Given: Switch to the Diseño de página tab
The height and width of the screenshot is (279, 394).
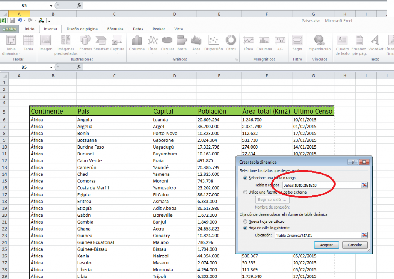Looking at the screenshot, I should click(82, 29).
